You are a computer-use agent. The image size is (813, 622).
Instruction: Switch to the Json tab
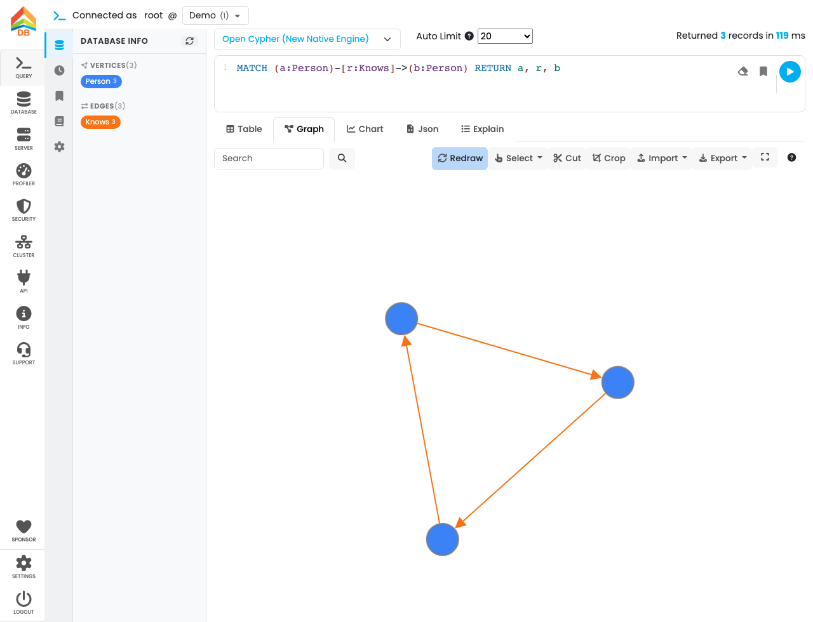coord(422,129)
